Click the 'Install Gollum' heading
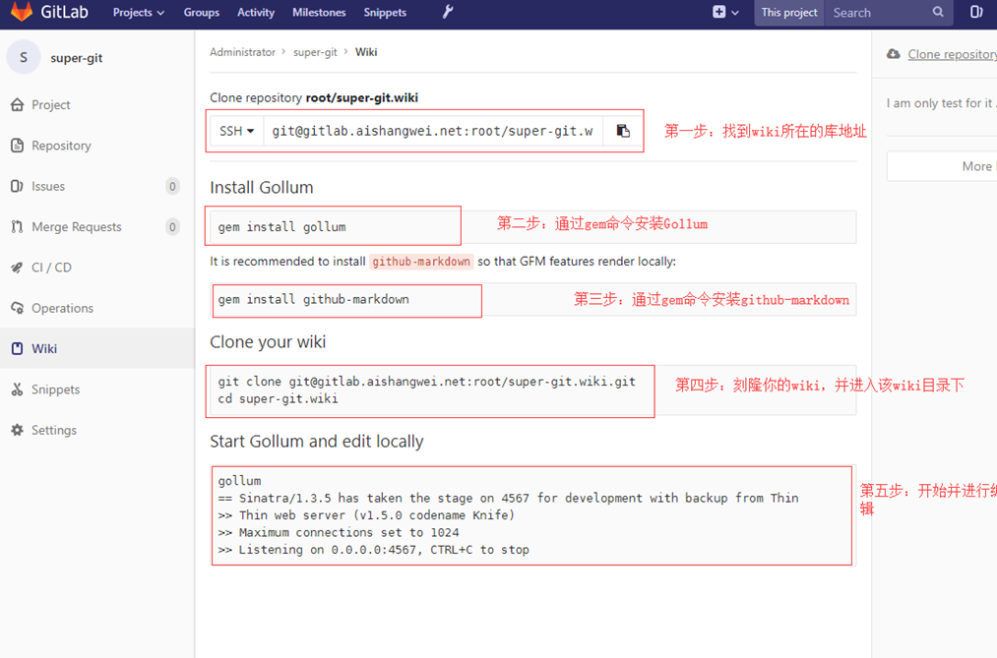 point(262,187)
